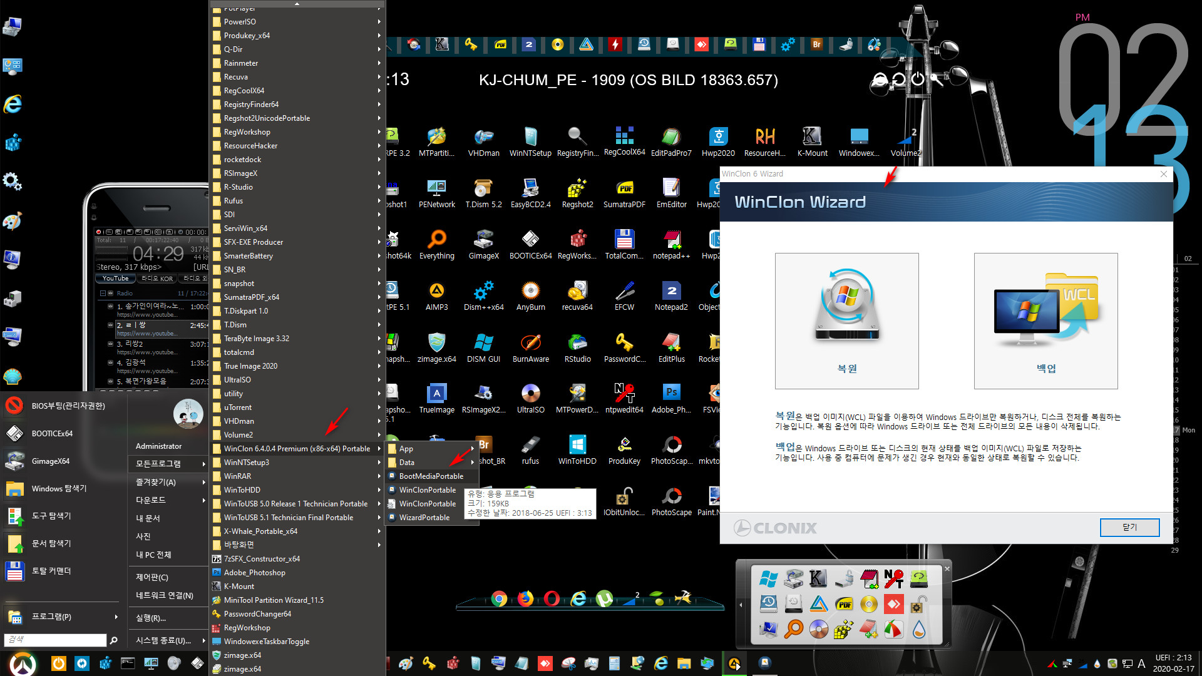Launch rufus desktop icon
This screenshot has height=676, width=1202.
point(530,450)
